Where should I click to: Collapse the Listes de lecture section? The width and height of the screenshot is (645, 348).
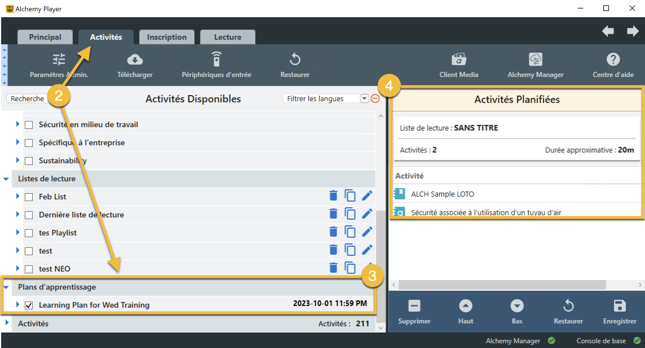[6, 179]
